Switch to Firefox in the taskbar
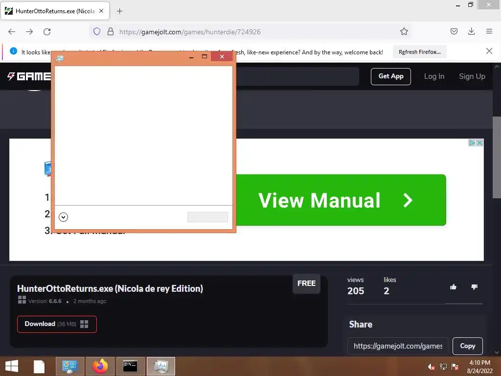This screenshot has width=501, height=376. [x=100, y=366]
